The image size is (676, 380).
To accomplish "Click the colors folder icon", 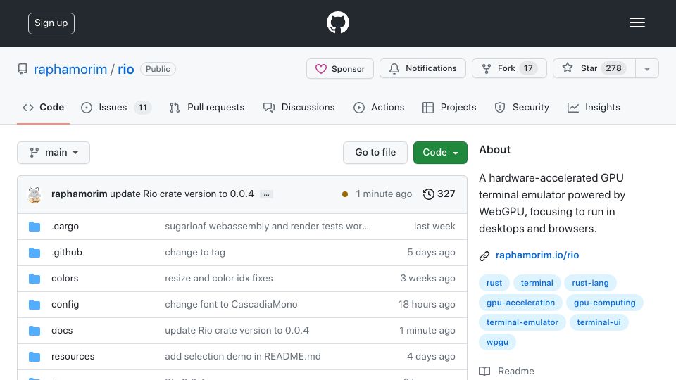I will pyautogui.click(x=35, y=279).
